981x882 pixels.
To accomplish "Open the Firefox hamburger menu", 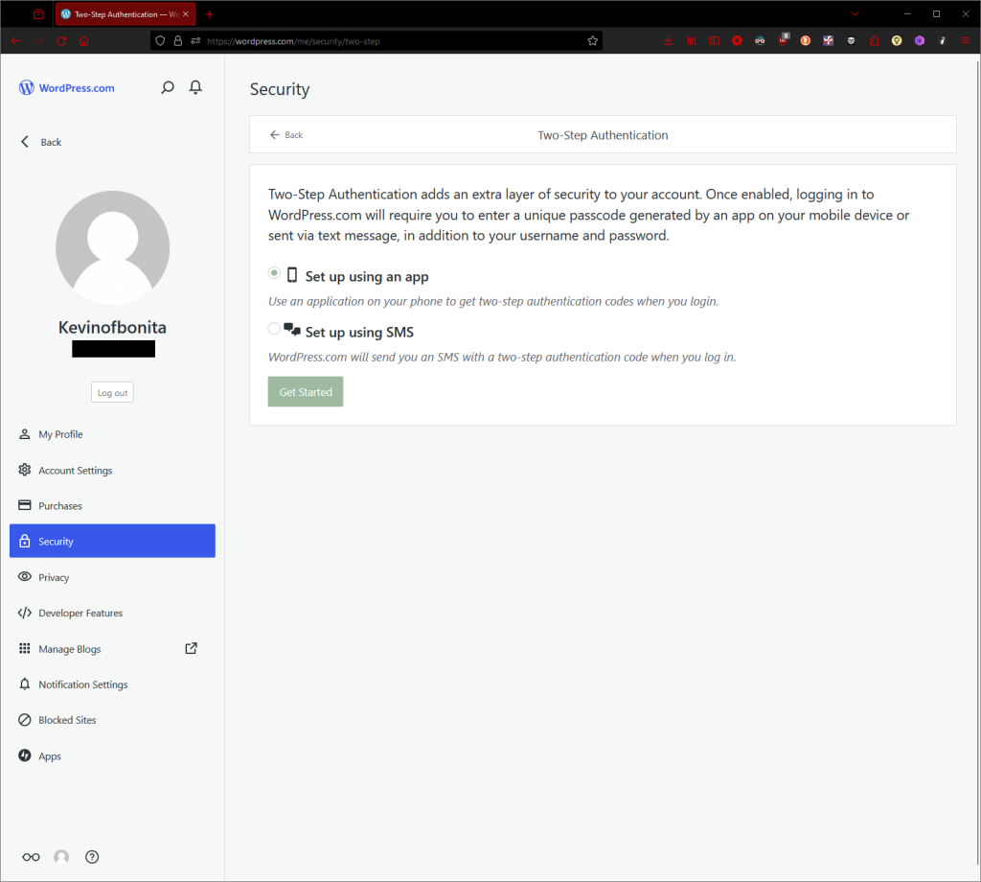I will (x=965, y=41).
